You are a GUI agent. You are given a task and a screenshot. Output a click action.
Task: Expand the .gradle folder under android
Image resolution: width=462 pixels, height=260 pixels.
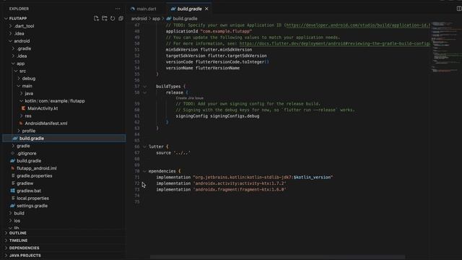pyautogui.click(x=24, y=48)
